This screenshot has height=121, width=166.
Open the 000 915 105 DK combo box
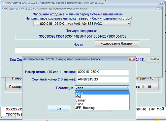click(x=82, y=24)
